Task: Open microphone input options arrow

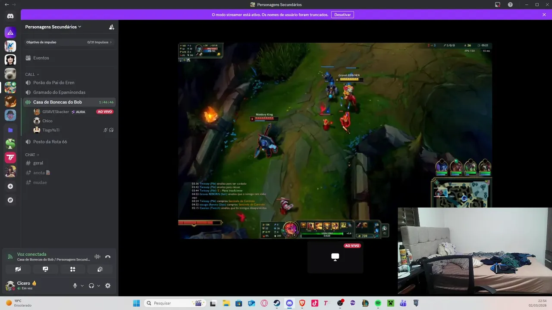Action: [x=82, y=285]
